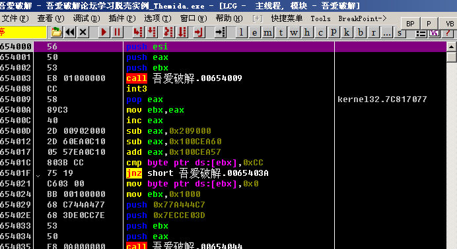Show call stack with k button
457x249 pixels.
click(x=347, y=32)
